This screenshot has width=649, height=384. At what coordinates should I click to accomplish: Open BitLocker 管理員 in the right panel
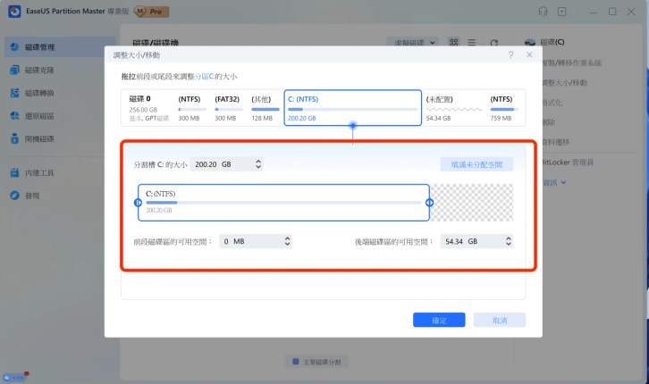[568, 163]
